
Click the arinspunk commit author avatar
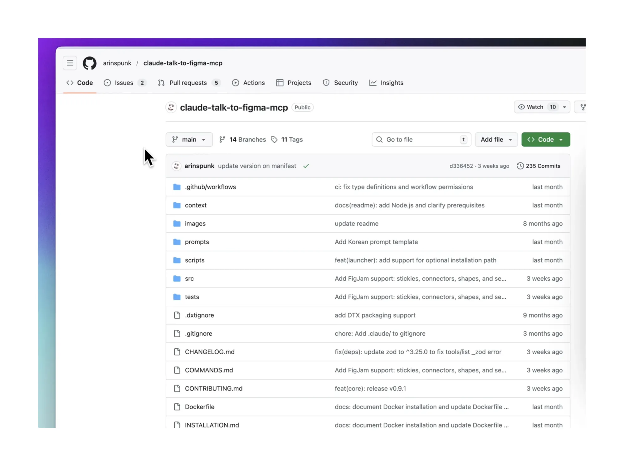pos(176,166)
